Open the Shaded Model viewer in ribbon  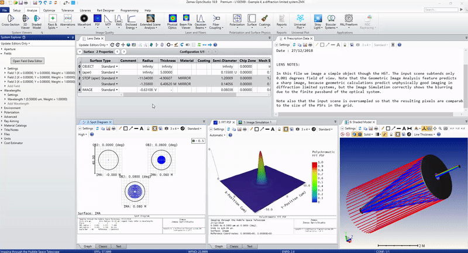[x=37, y=22]
